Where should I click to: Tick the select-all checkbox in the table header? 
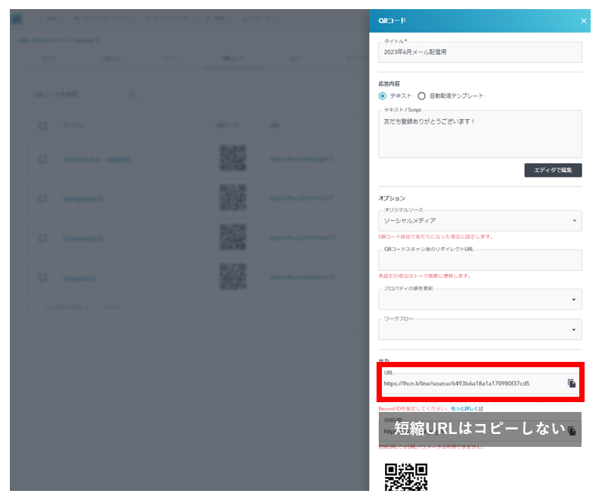pyautogui.click(x=43, y=125)
